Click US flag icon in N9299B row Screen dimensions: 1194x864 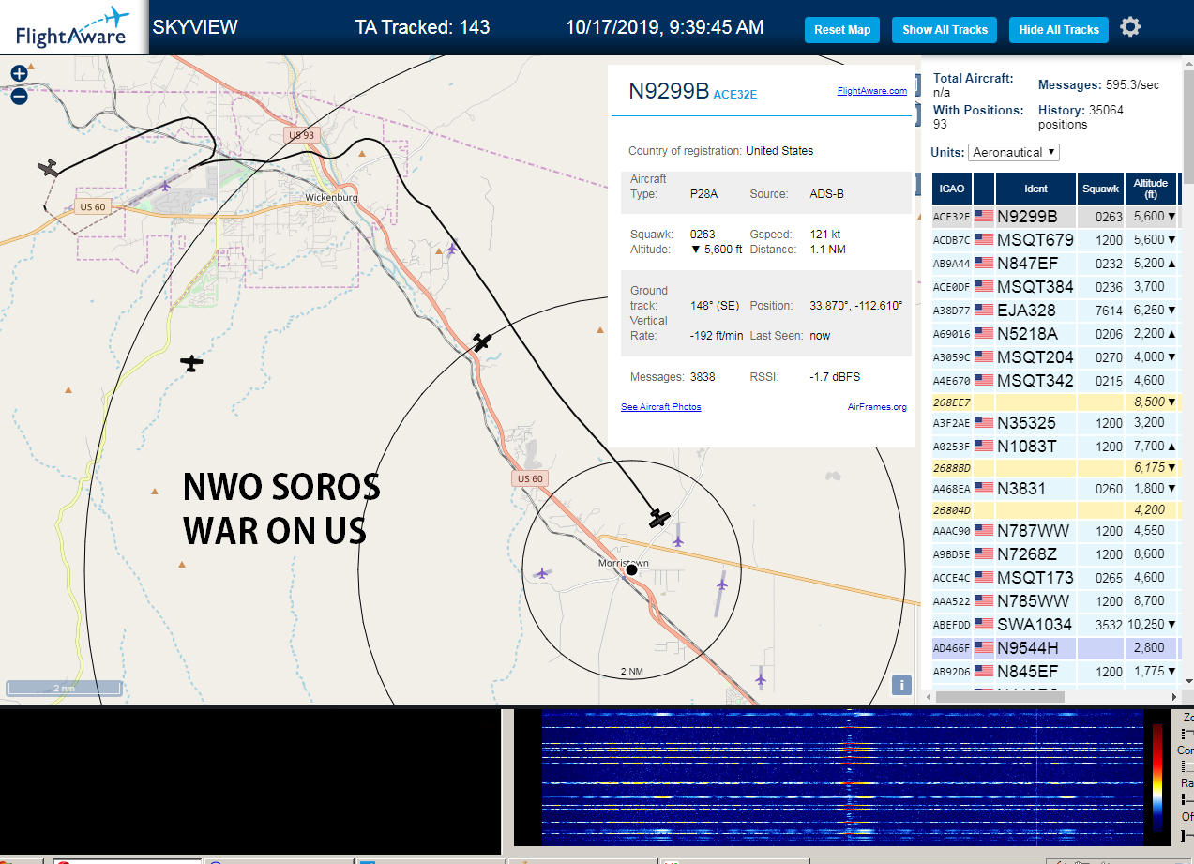[984, 216]
